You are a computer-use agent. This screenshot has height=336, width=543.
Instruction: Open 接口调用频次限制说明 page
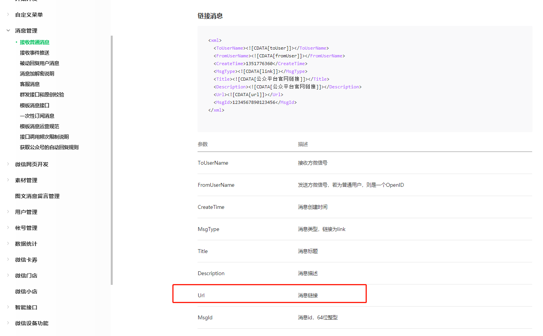coord(44,137)
